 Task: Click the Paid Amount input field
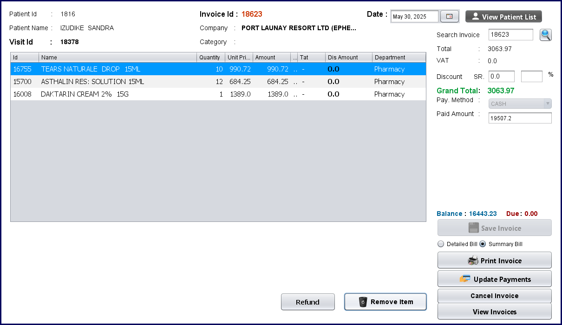point(520,118)
